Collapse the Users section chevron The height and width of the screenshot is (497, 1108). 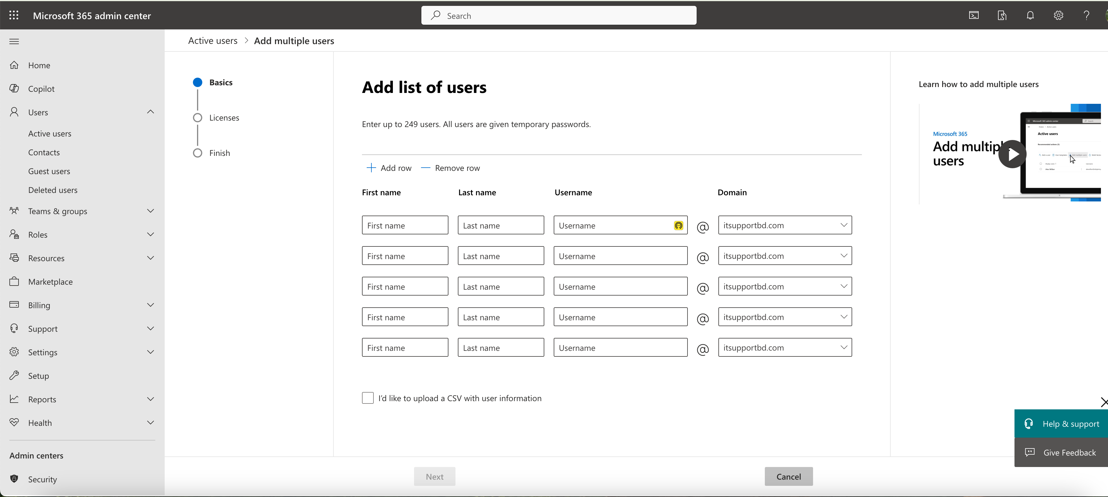pos(150,112)
